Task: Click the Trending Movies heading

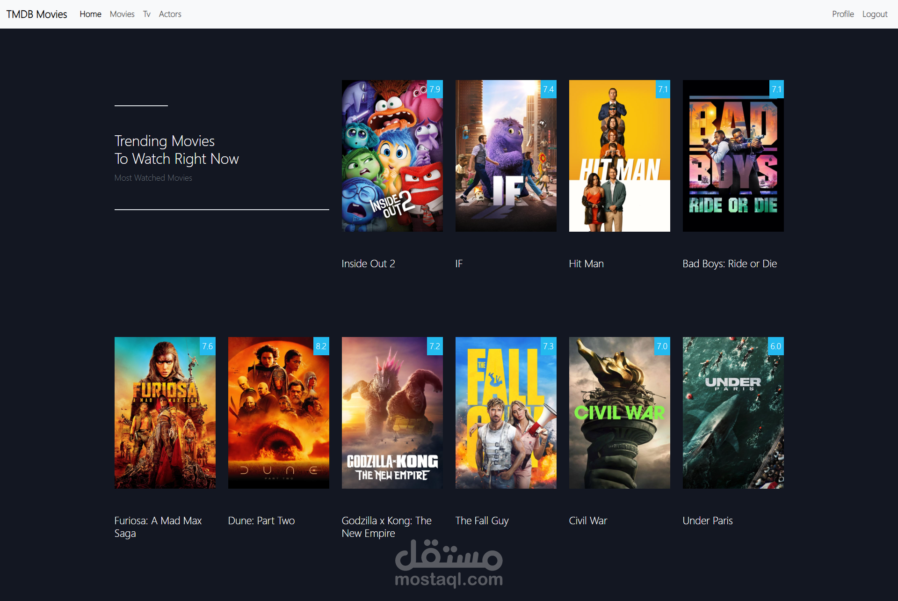Action: (x=177, y=150)
